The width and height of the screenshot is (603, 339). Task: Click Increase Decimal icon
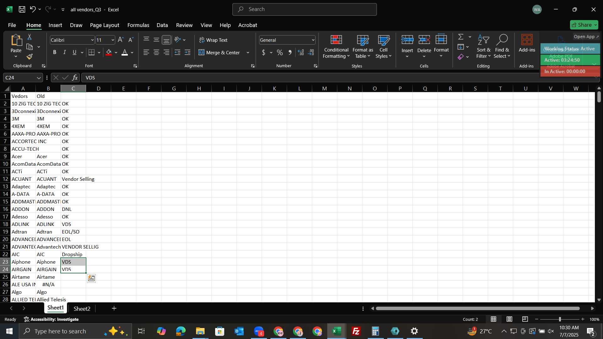click(301, 52)
